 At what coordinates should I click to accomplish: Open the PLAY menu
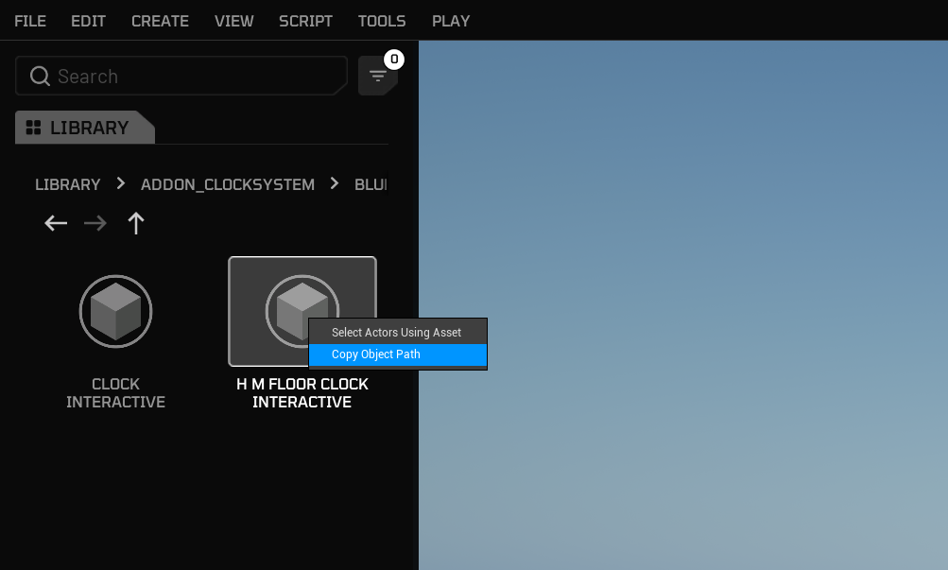451,21
